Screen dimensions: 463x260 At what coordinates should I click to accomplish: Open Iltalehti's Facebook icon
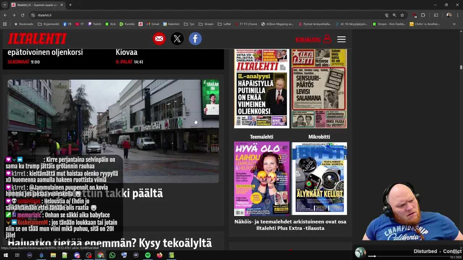[195, 39]
